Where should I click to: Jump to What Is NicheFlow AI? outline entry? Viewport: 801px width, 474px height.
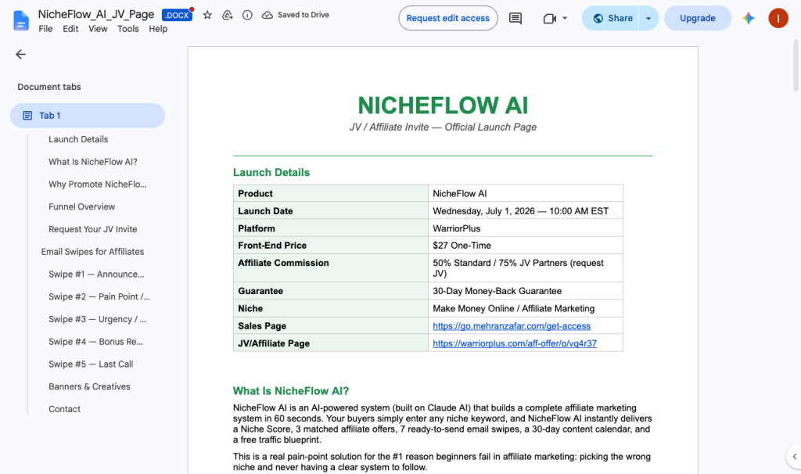pos(93,161)
